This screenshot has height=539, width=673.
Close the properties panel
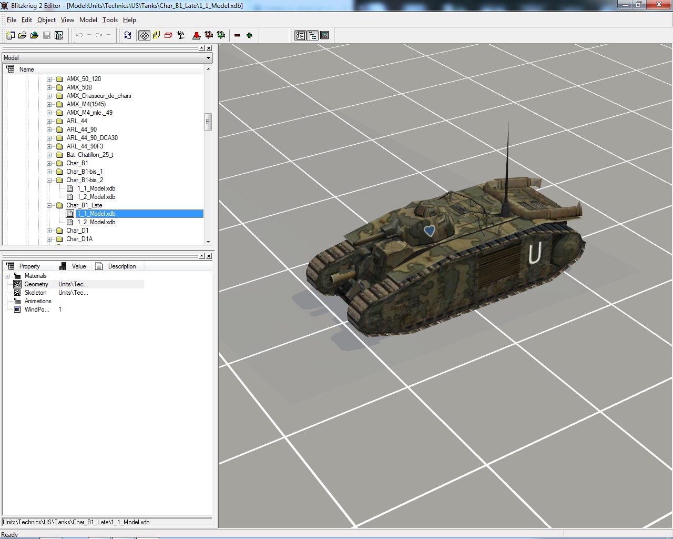tap(209, 256)
